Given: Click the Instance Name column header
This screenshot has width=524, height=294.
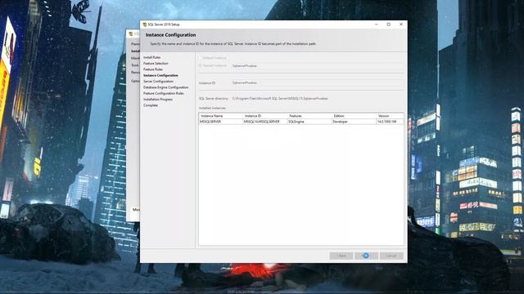Looking at the screenshot, I should pyautogui.click(x=221, y=116).
